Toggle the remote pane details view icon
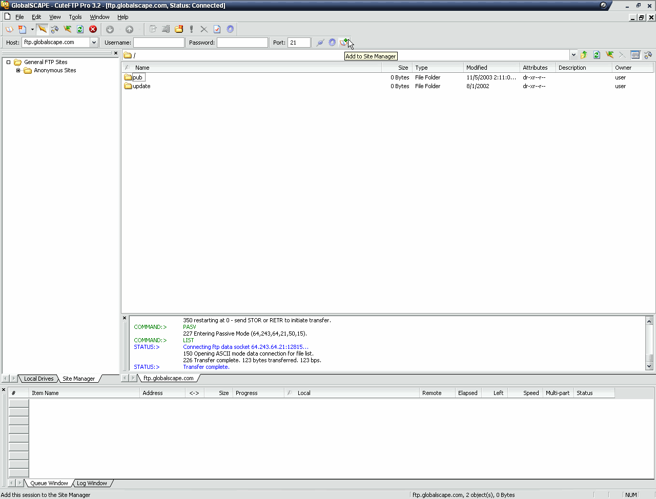Image resolution: width=656 pixels, height=499 pixels. [635, 55]
